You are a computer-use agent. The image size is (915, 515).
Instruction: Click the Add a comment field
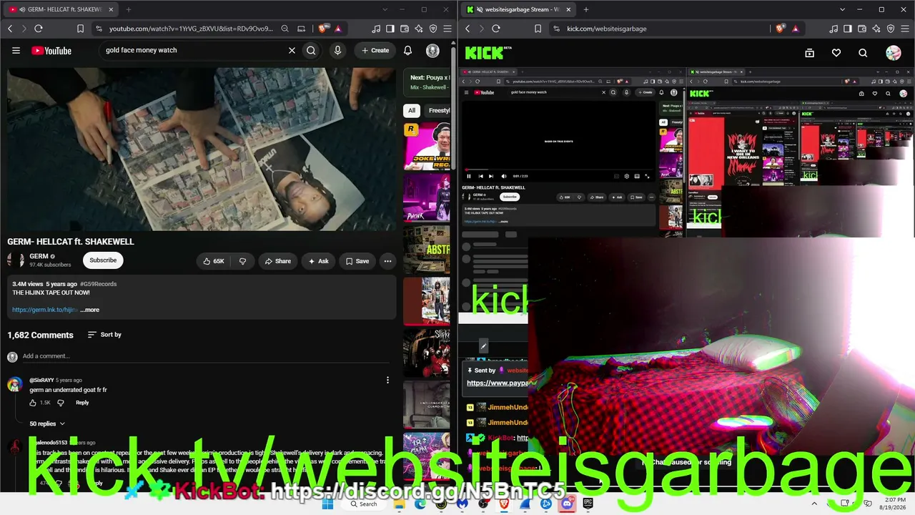[207, 356]
